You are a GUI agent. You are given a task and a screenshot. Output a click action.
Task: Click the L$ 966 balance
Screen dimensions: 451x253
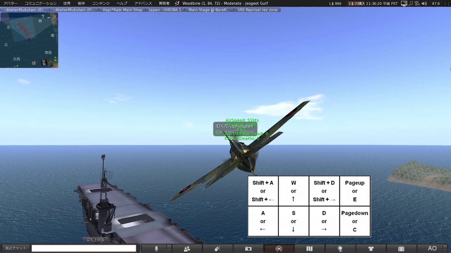tap(335, 4)
